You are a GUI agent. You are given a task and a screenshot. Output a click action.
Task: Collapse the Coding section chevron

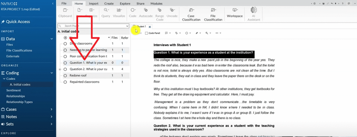52,73
